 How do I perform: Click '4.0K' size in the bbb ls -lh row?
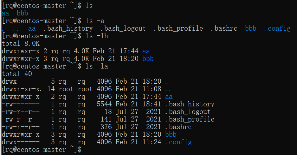(81, 59)
